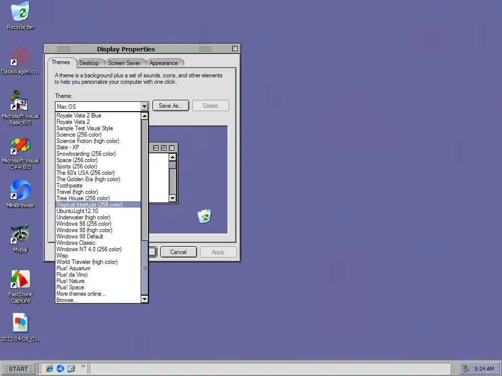Select More themes online... entry
Viewport: 502px width, 376px height.
coord(98,294)
